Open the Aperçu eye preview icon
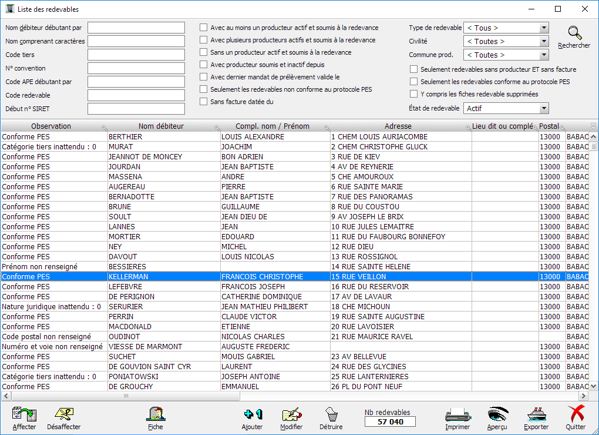This screenshot has width=599, height=435. 497,414
